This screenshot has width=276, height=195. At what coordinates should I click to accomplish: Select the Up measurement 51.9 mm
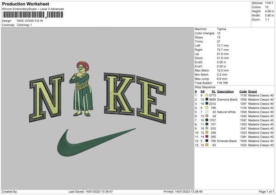[x=223, y=54]
